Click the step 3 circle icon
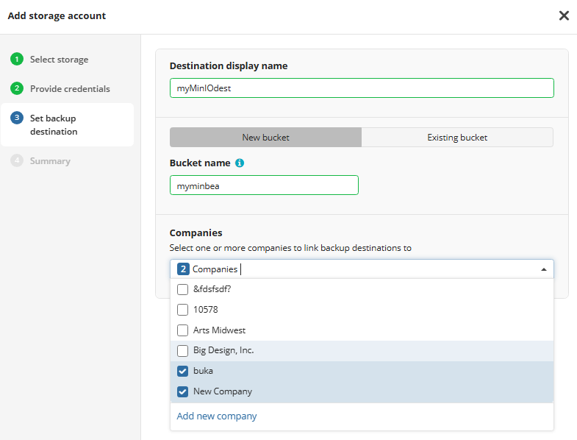The width and height of the screenshot is (577, 440). (17, 118)
